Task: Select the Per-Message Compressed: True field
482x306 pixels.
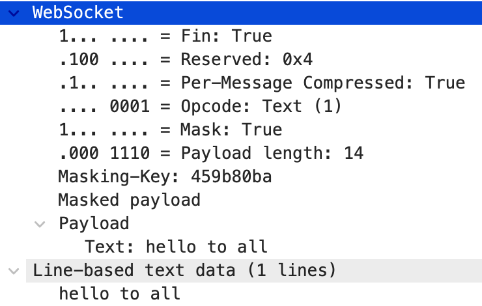Action: click(322, 83)
